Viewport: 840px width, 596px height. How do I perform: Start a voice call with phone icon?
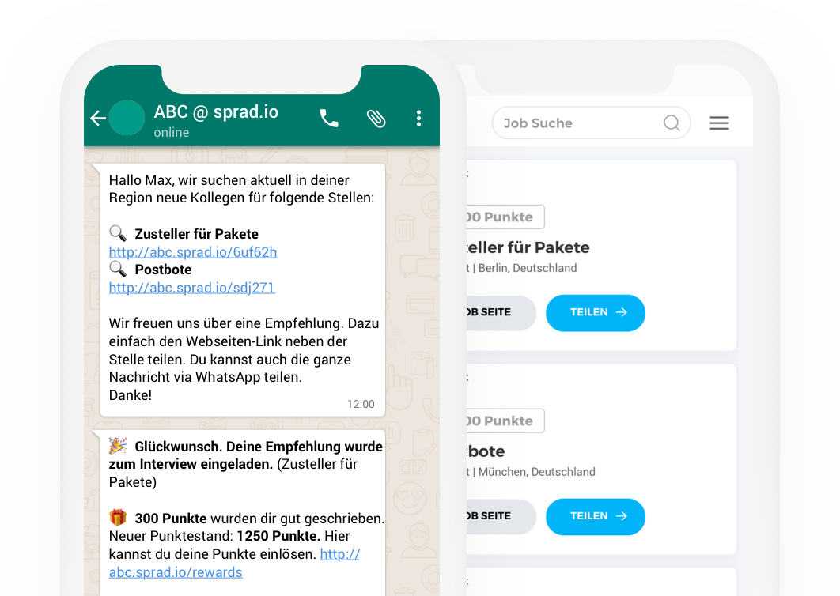pyautogui.click(x=329, y=118)
